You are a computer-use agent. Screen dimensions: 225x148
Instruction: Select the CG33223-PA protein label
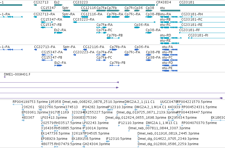84,52
